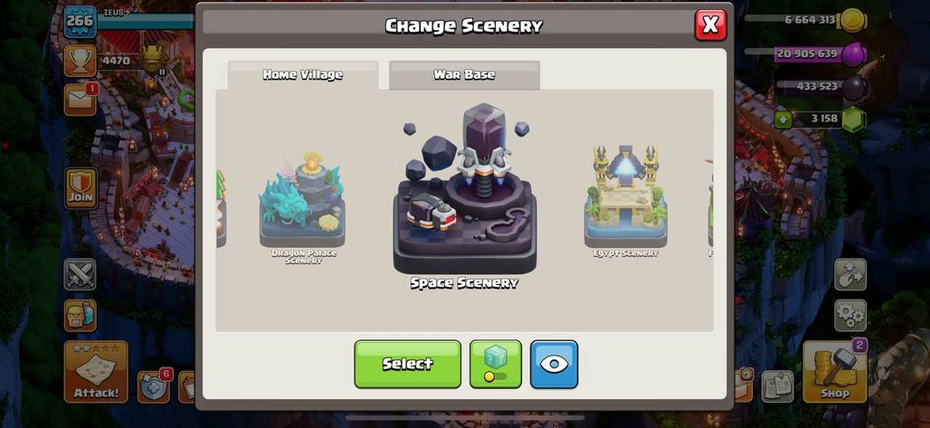The height and width of the screenshot is (428, 930).
Task: Tap the Attack! map button
Action: coord(96,372)
